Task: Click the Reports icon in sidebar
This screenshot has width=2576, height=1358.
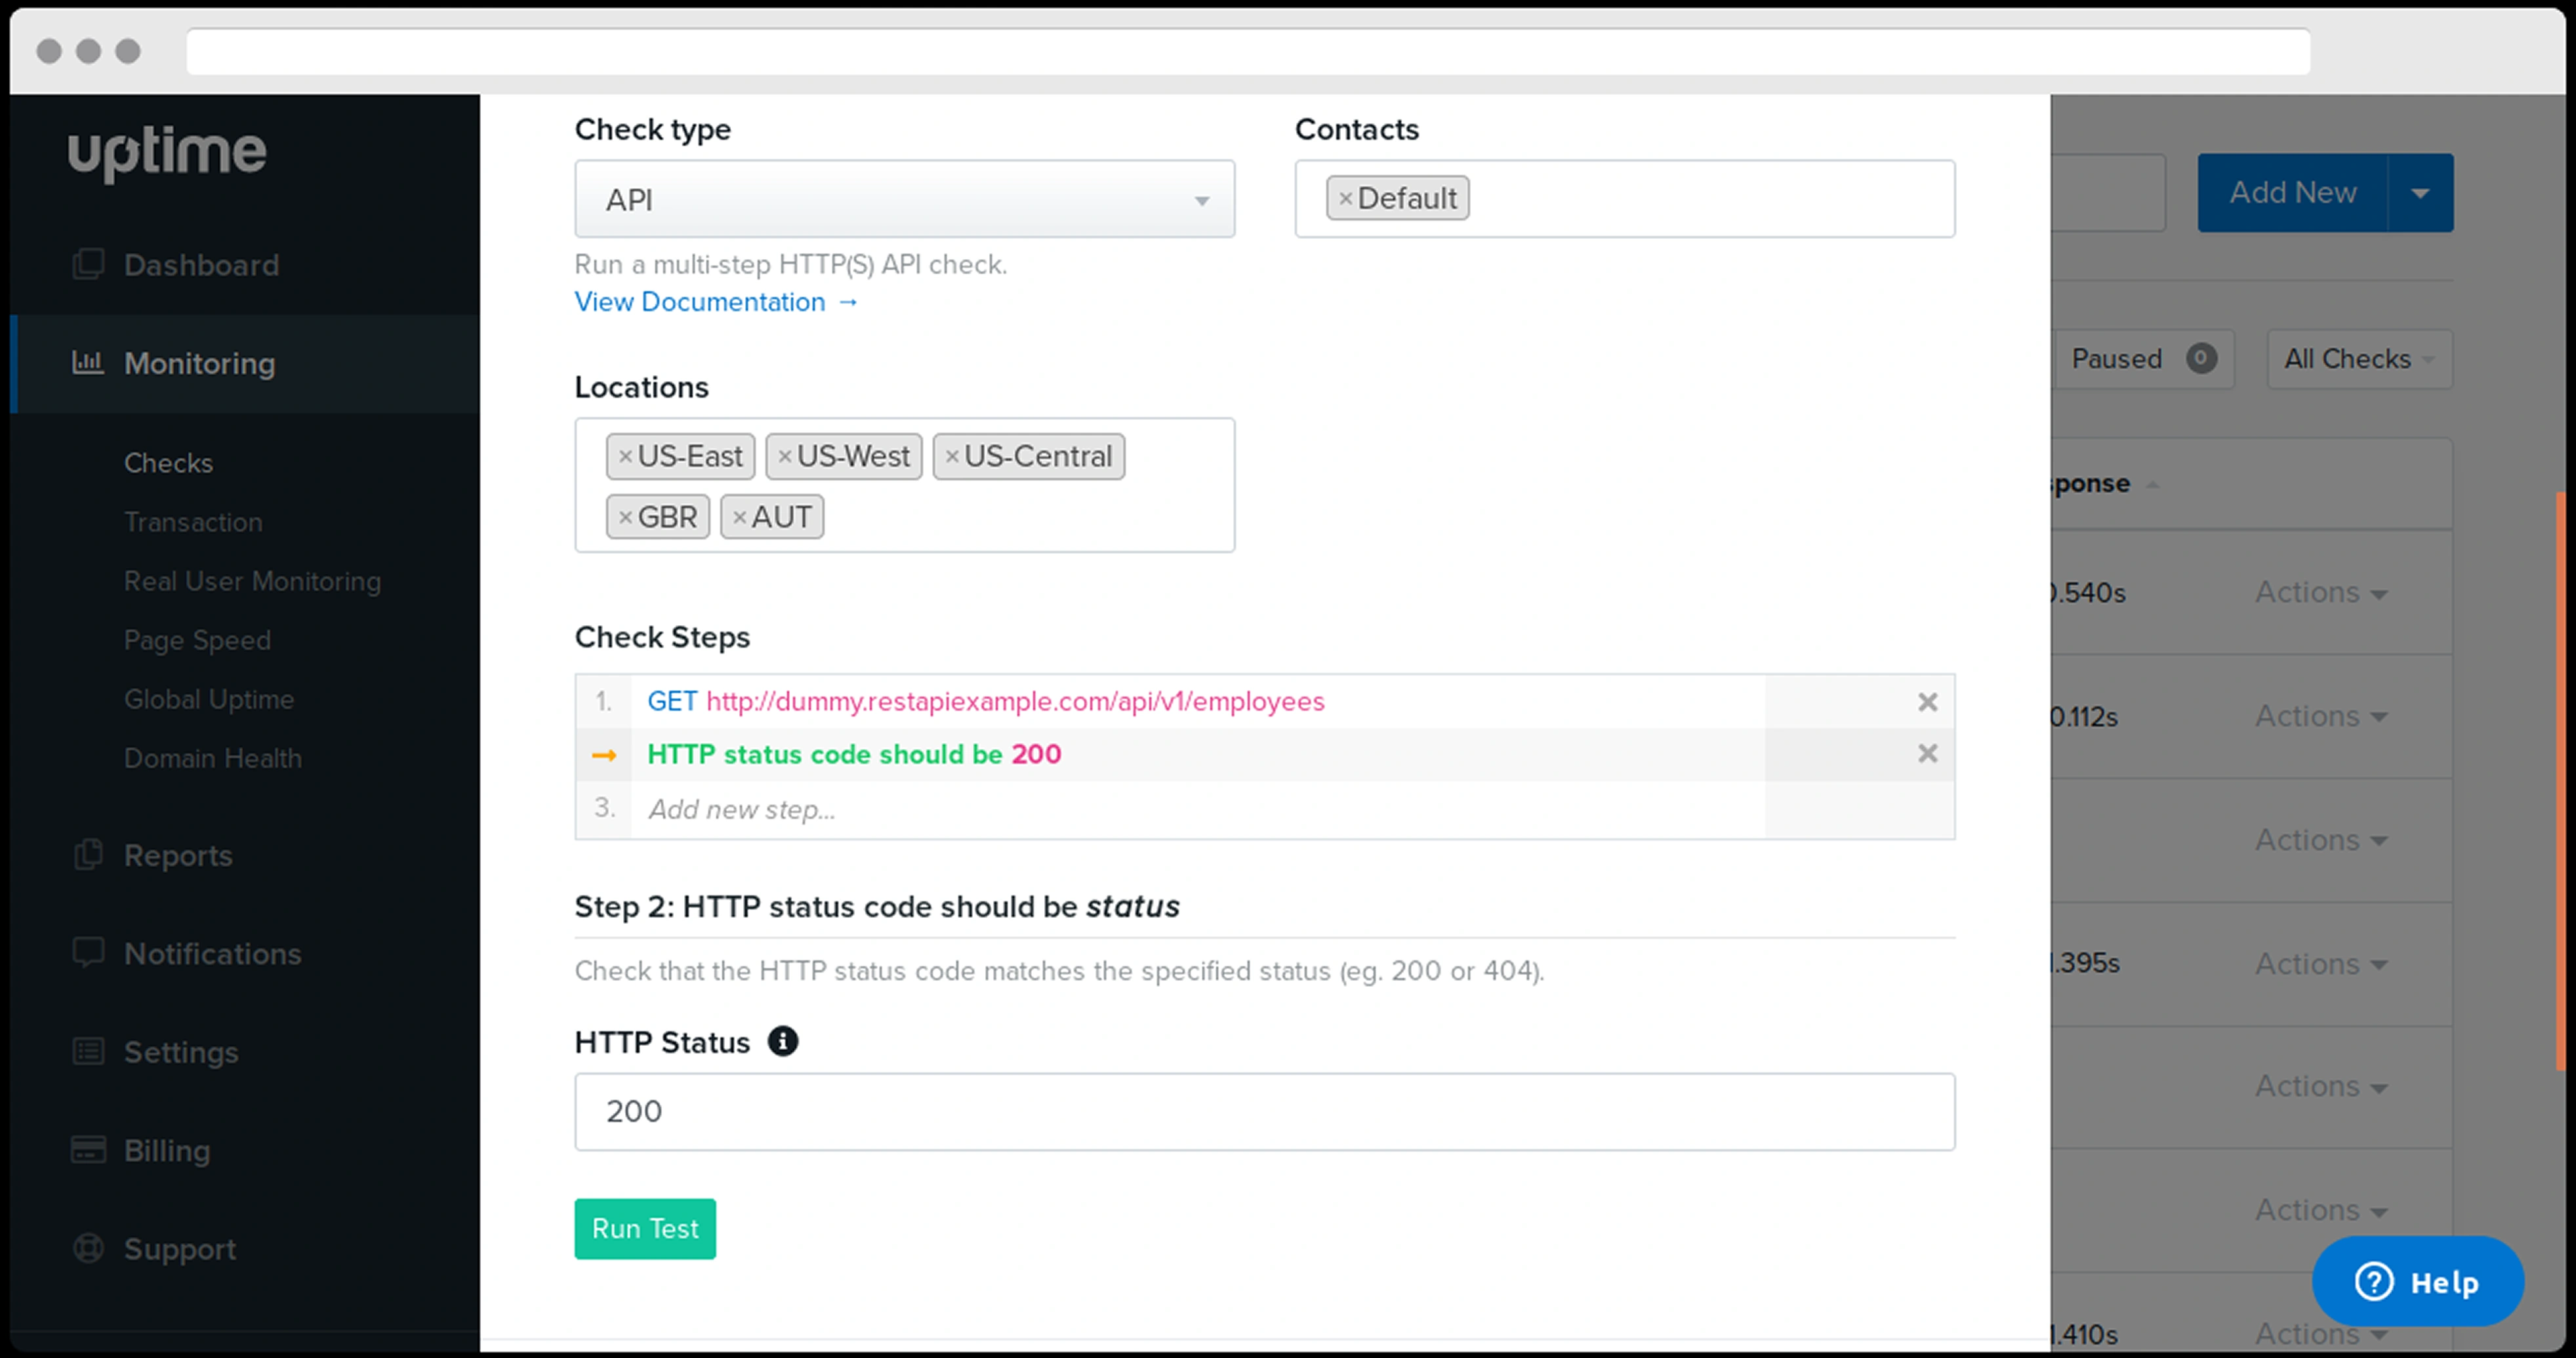Action: (88, 855)
